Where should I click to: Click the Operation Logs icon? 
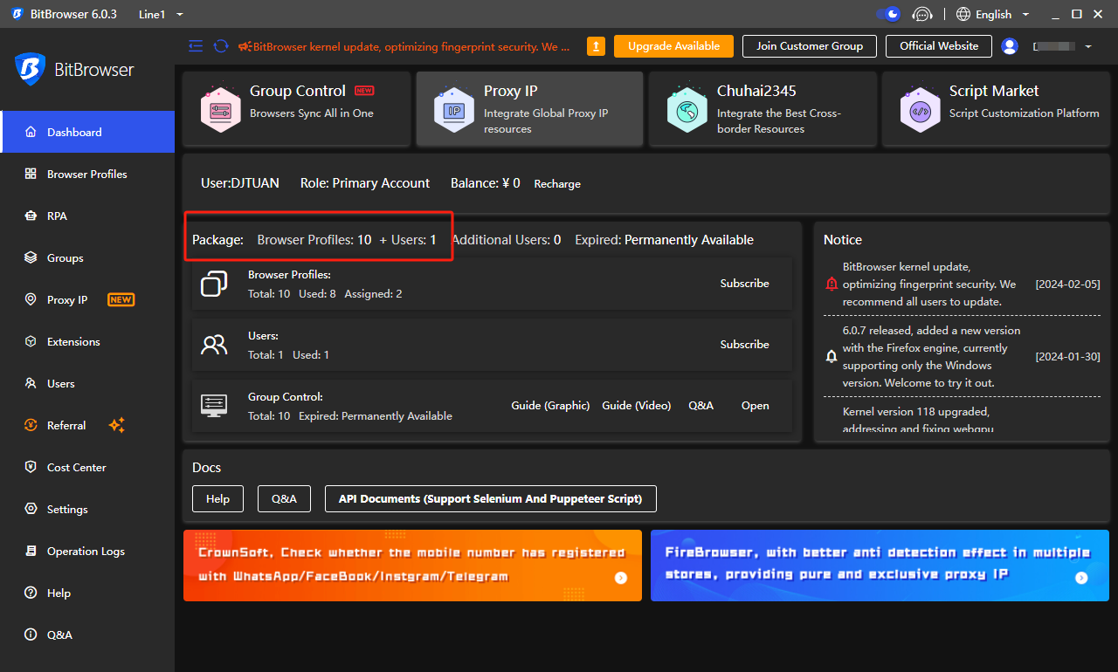pyautogui.click(x=31, y=551)
